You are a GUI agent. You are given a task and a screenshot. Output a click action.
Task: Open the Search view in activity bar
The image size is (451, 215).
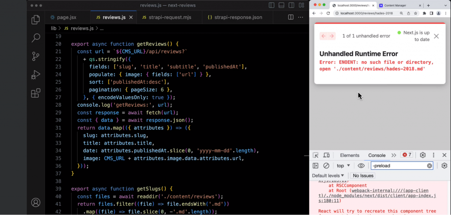coord(36,38)
